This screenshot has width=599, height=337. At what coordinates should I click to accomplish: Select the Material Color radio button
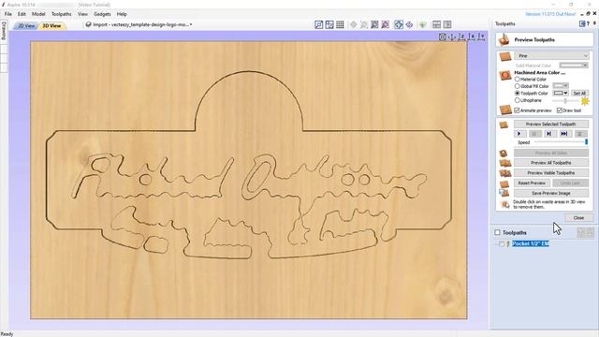tap(518, 79)
